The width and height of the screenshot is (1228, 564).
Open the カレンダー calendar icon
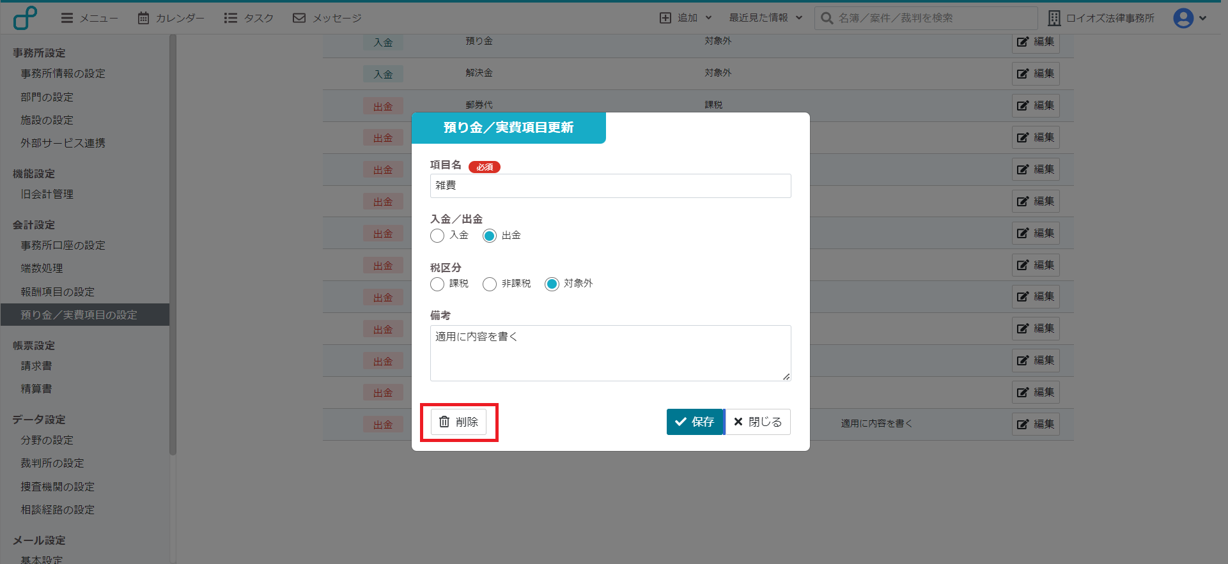[x=144, y=18]
